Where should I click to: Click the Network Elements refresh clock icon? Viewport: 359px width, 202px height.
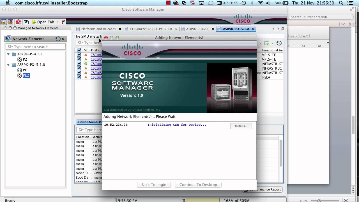pyautogui.click(x=58, y=39)
